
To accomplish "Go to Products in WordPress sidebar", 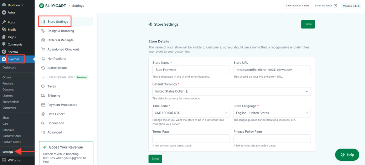I will coord(8,83).
